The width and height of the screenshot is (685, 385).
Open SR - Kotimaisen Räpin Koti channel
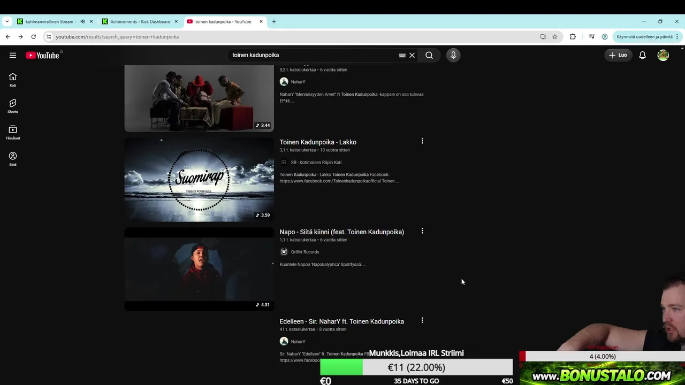pos(316,163)
